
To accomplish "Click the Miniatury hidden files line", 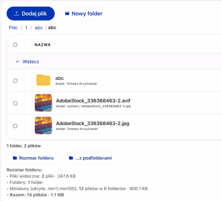I will pos(77,189).
